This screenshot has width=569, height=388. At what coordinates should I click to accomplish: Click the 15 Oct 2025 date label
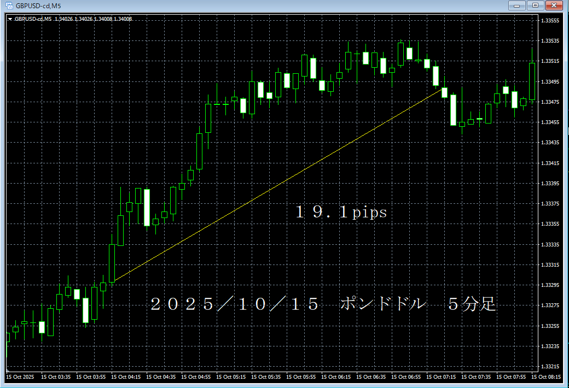(x=20, y=377)
